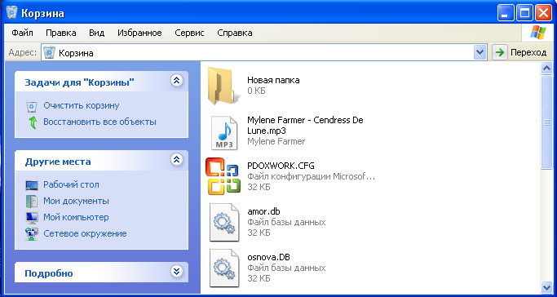Select the file name osnova.DB
Screen dimensions: 557x297
pos(269,257)
